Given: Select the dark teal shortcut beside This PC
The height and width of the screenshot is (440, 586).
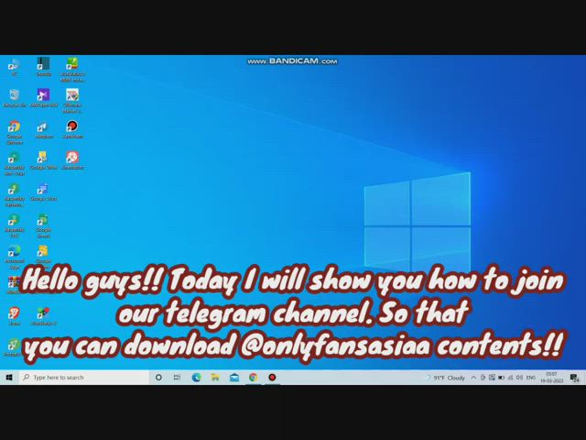Looking at the screenshot, I should [x=43, y=67].
